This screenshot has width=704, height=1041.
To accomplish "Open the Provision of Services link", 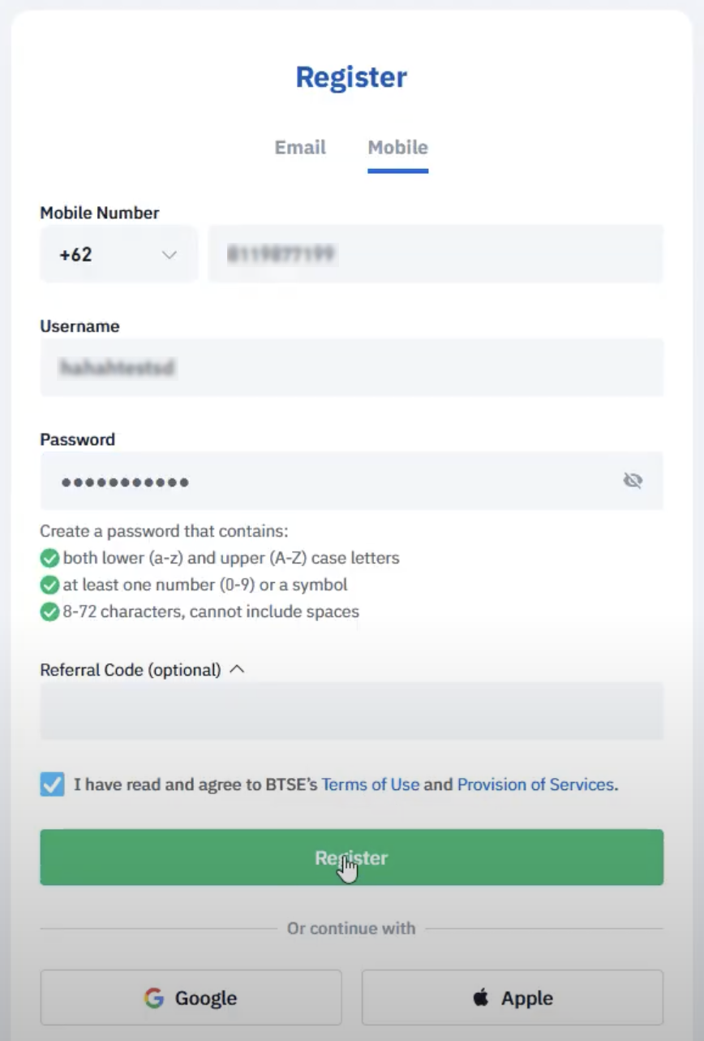I will [x=535, y=785].
